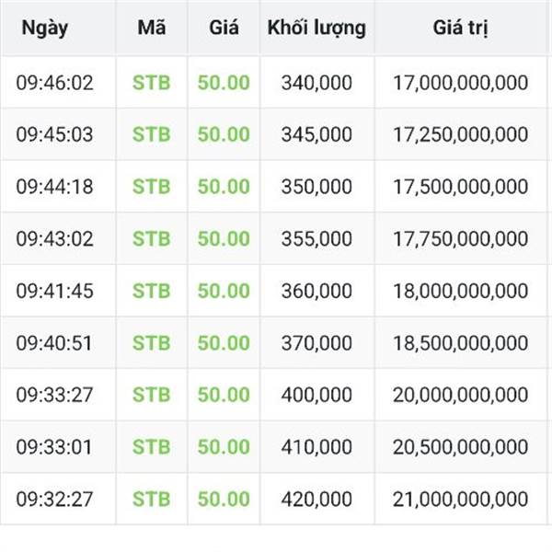Click the 21,000,000,000 value cell
This screenshot has height=552, width=552.
tap(460, 500)
